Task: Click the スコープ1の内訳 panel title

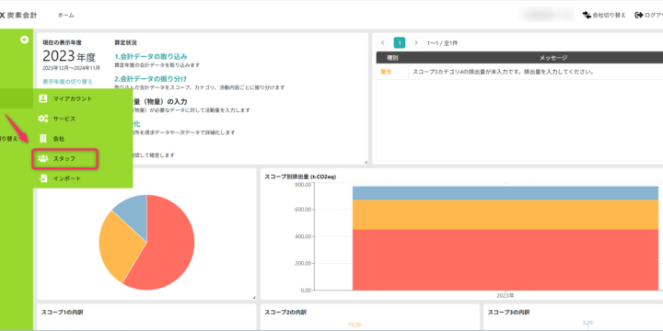Action: (63, 313)
